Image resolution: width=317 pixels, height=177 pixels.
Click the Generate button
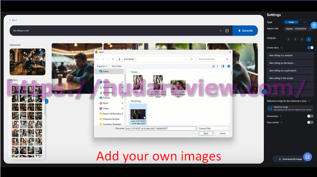point(245,31)
